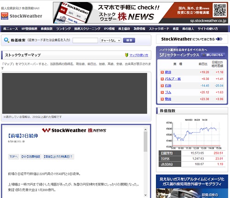Viewport: 230px width, 198px height.
Task: Click the blue 検索 search button
Action: click(129, 40)
